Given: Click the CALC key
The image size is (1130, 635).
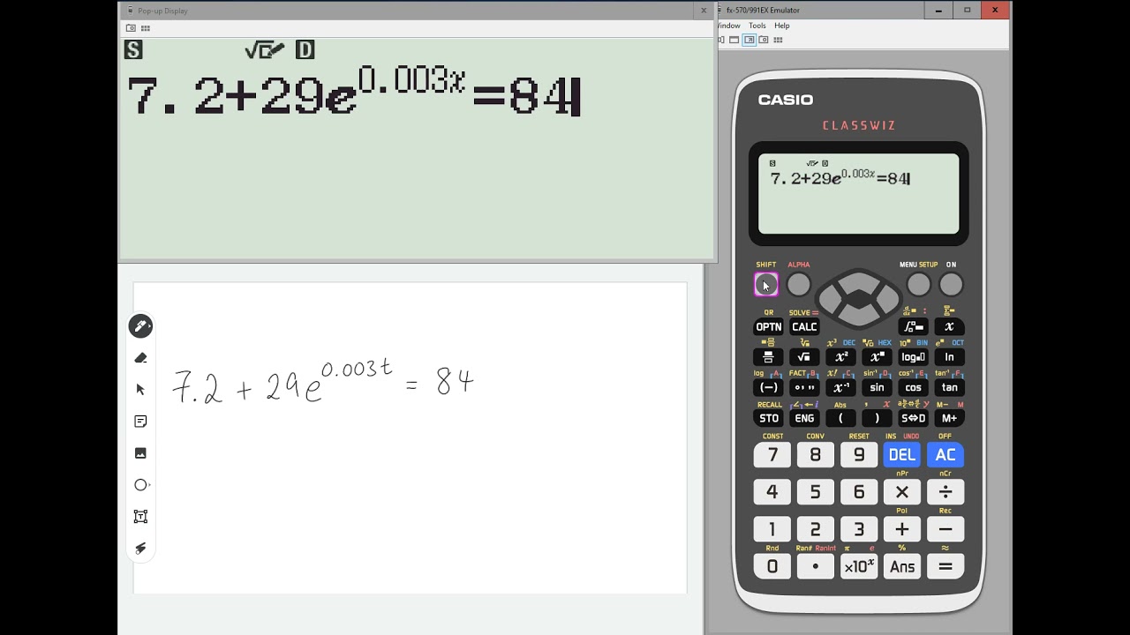Looking at the screenshot, I should (x=804, y=327).
